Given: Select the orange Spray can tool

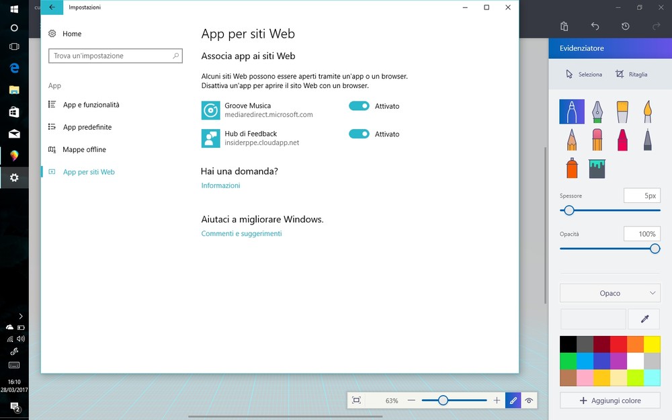Looking at the screenshot, I should coord(572,167).
